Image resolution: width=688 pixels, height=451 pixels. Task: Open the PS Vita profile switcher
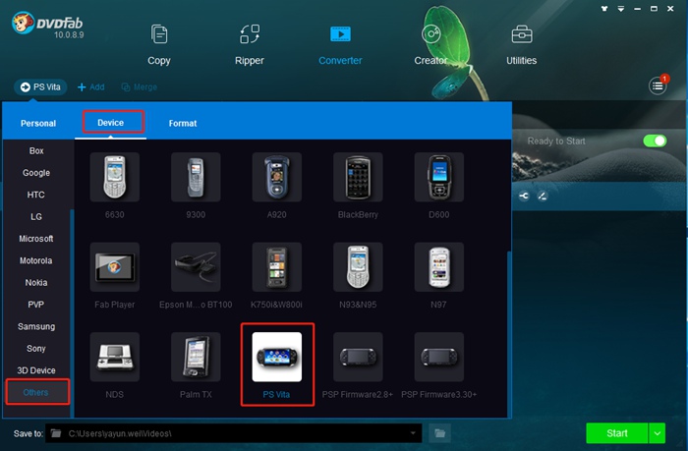[x=40, y=86]
